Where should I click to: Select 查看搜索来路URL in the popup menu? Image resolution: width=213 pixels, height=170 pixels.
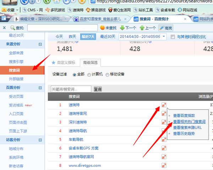point(187,127)
